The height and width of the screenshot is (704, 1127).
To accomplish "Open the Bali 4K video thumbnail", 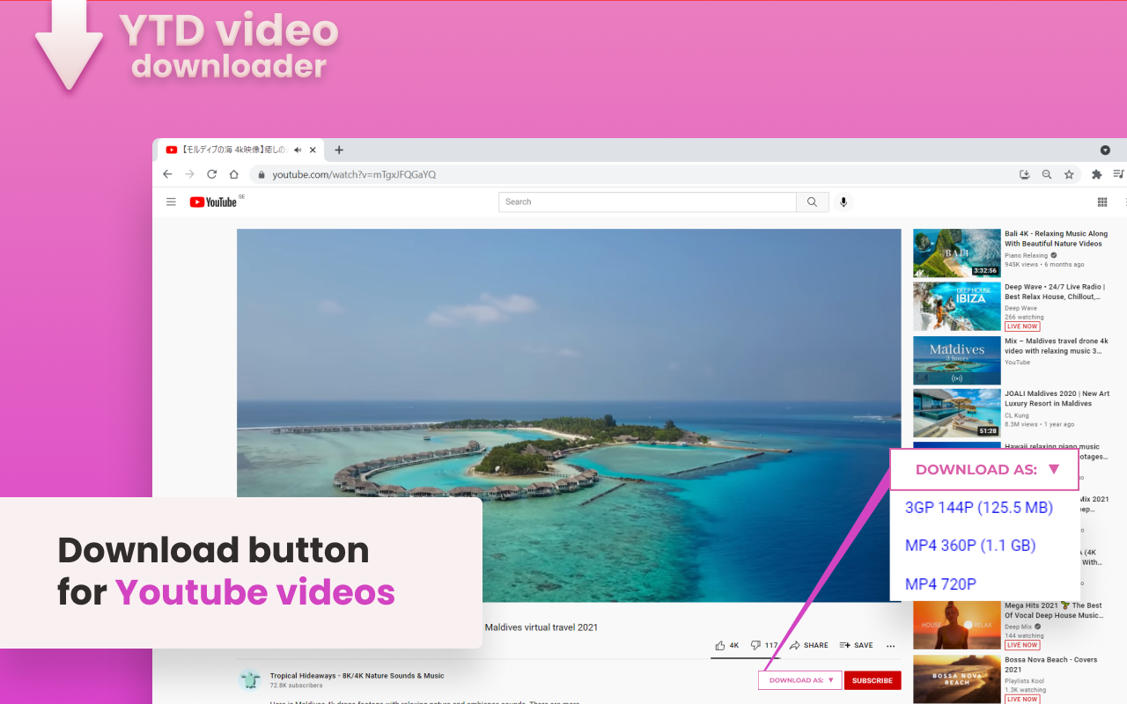I will tap(957, 253).
